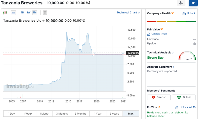Click the Technical Analysis gauge graphic
198x120 pixels.
pyautogui.click(x=187, y=56)
